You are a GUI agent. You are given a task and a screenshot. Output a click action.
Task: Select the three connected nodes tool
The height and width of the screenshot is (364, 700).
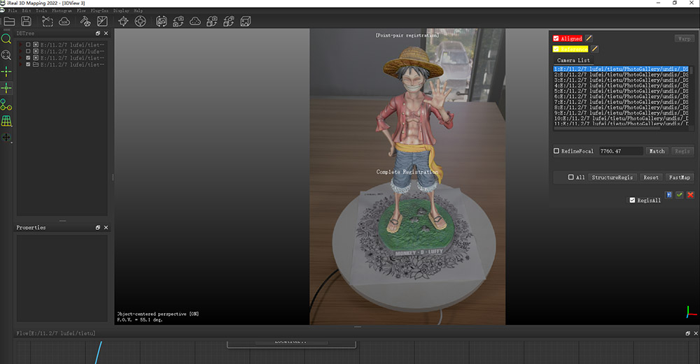[x=6, y=105]
